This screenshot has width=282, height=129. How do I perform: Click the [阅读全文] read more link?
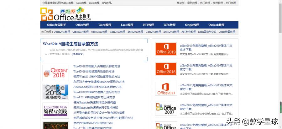pos(78,54)
